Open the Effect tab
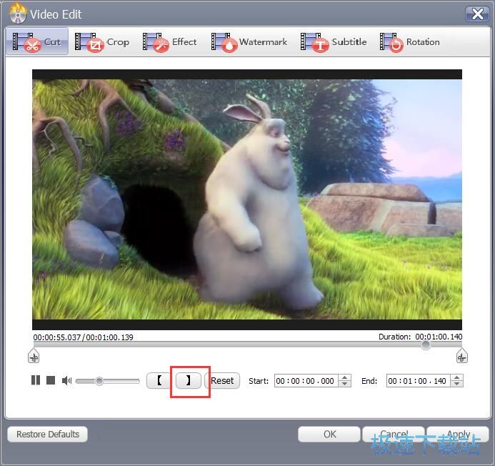This screenshot has height=466, width=495. pos(169,41)
